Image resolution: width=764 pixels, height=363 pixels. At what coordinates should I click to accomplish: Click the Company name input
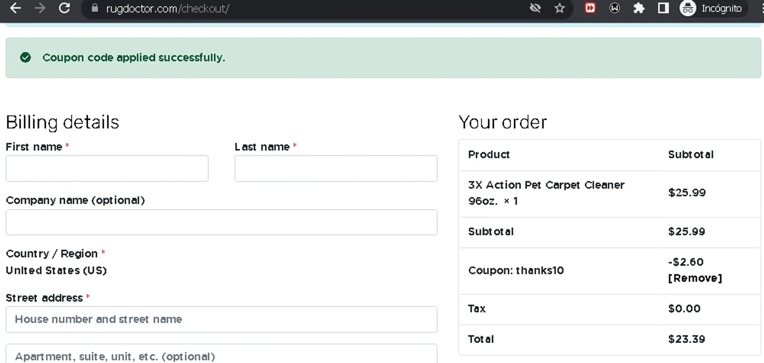pos(221,222)
